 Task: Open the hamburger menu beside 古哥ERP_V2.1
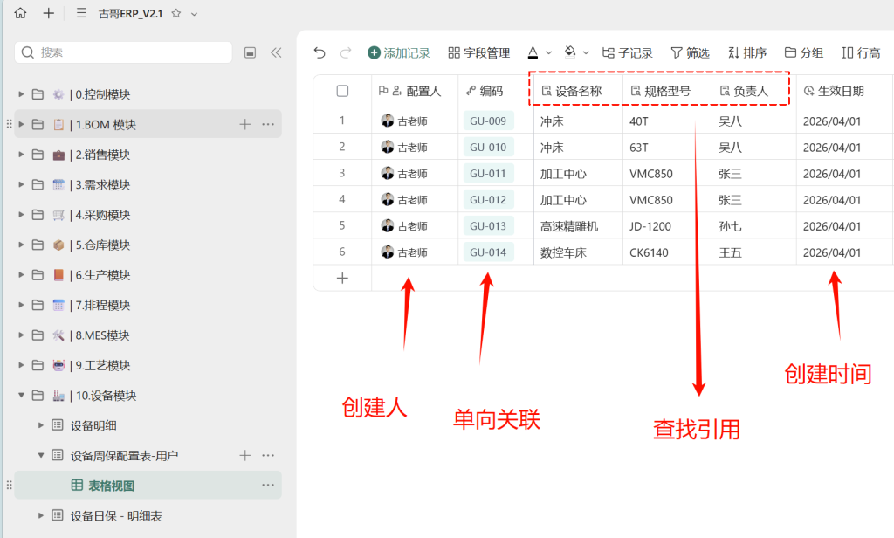pos(81,13)
